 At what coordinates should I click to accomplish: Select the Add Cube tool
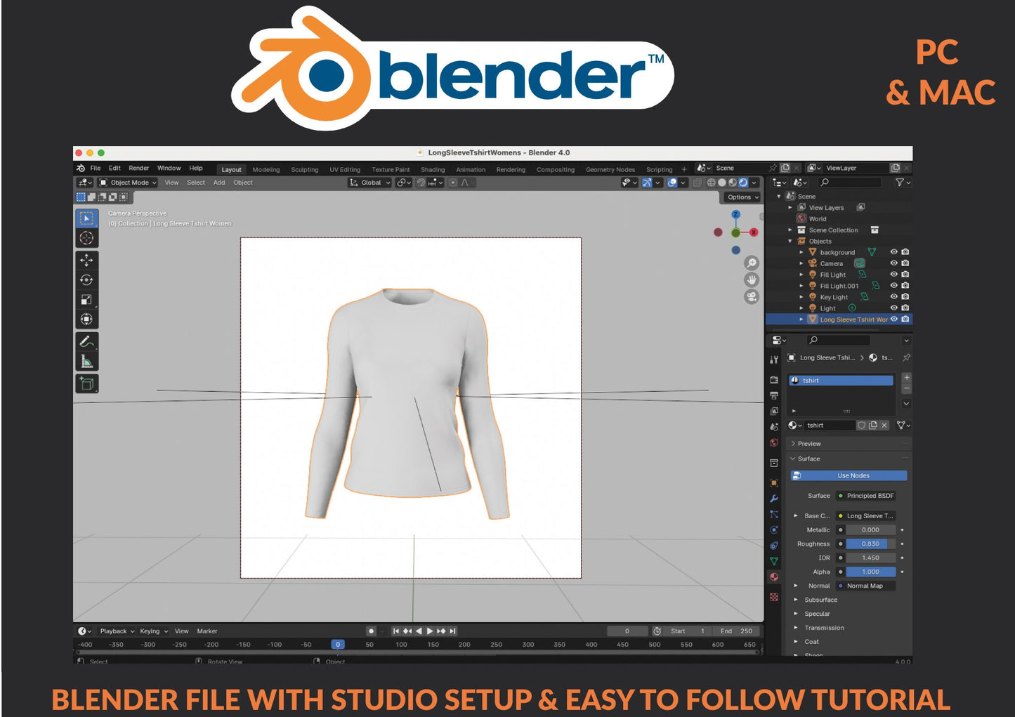[86, 383]
